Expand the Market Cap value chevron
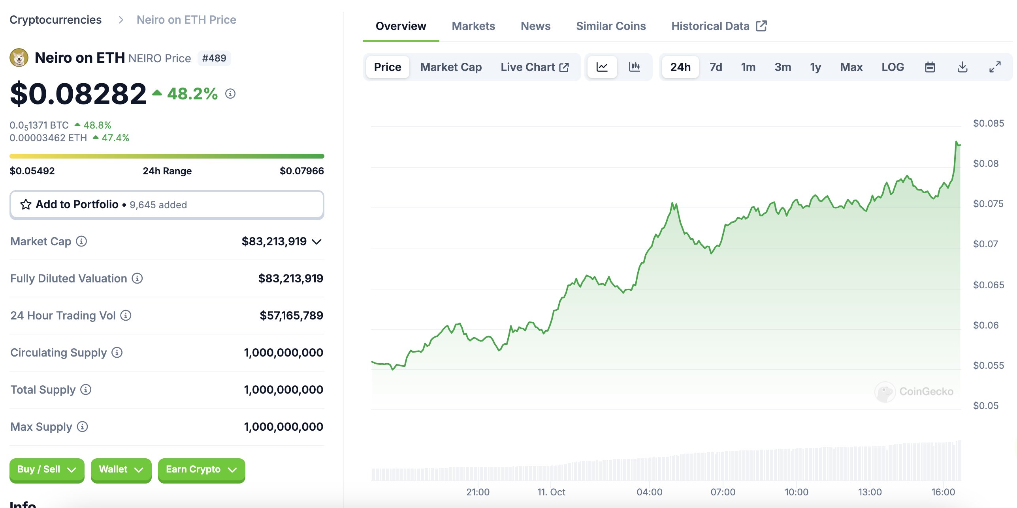Image resolution: width=1017 pixels, height=508 pixels. tap(316, 242)
